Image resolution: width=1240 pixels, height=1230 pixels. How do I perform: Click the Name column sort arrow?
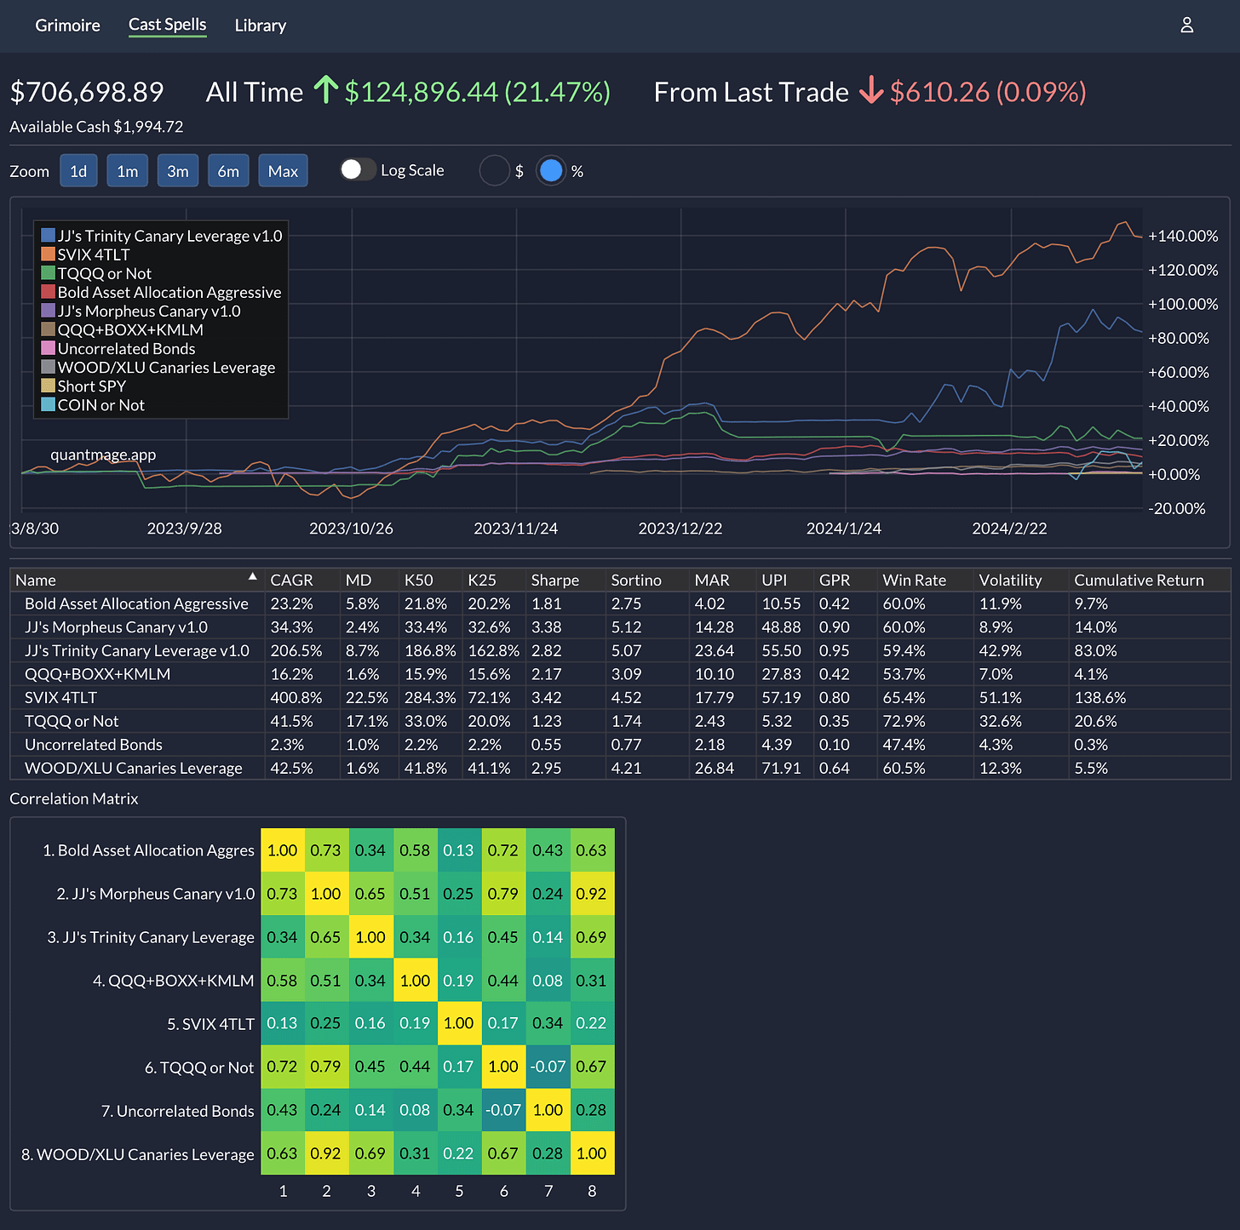tap(252, 577)
